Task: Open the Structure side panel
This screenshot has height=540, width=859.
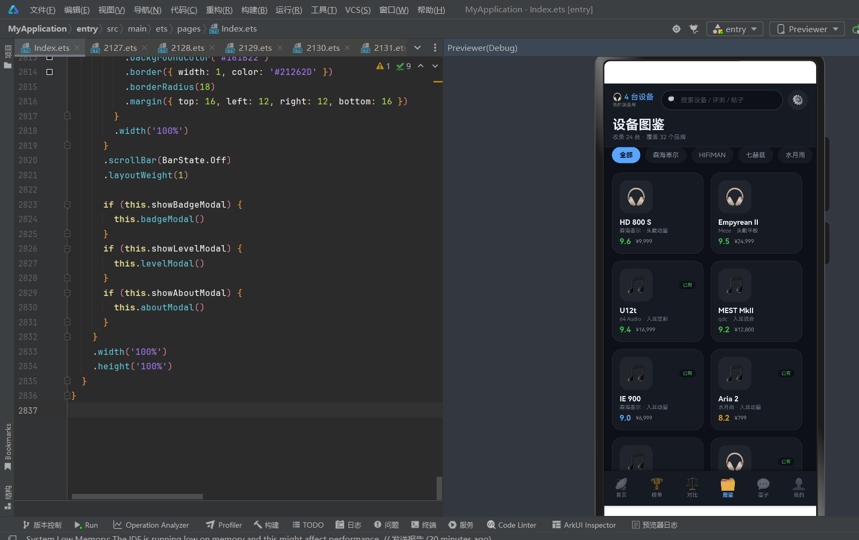Action: pyautogui.click(x=7, y=497)
